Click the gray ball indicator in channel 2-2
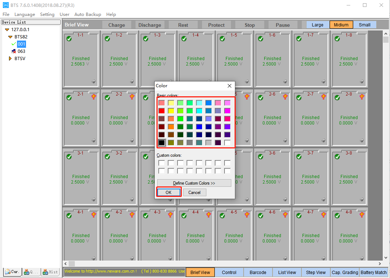 click(132, 140)
